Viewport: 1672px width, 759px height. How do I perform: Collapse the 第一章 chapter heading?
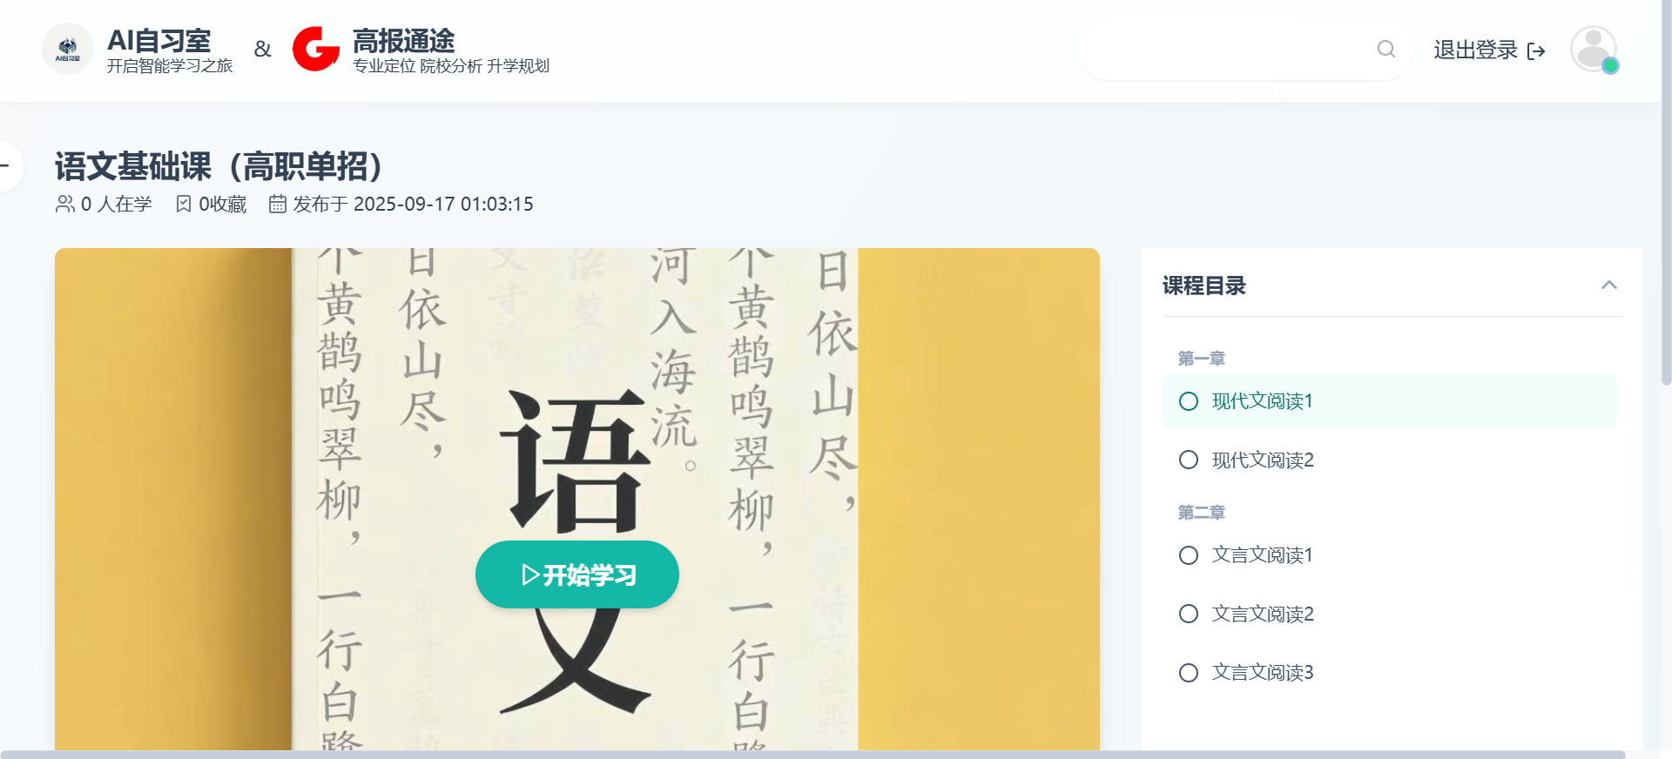click(x=1202, y=359)
